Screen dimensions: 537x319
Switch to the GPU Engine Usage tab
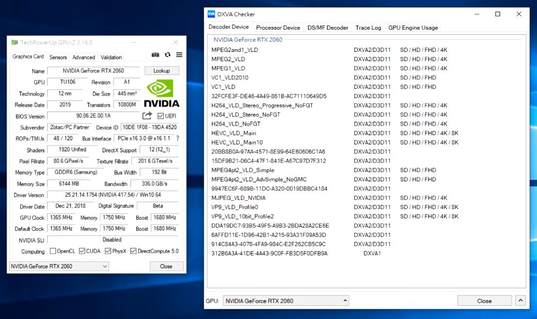(x=413, y=28)
